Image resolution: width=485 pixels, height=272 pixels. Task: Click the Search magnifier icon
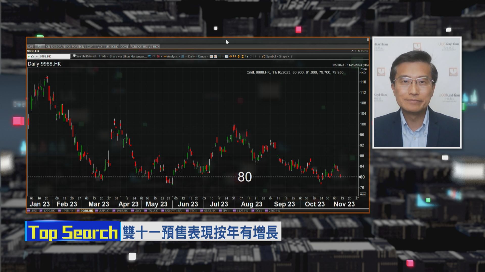click(x=74, y=56)
